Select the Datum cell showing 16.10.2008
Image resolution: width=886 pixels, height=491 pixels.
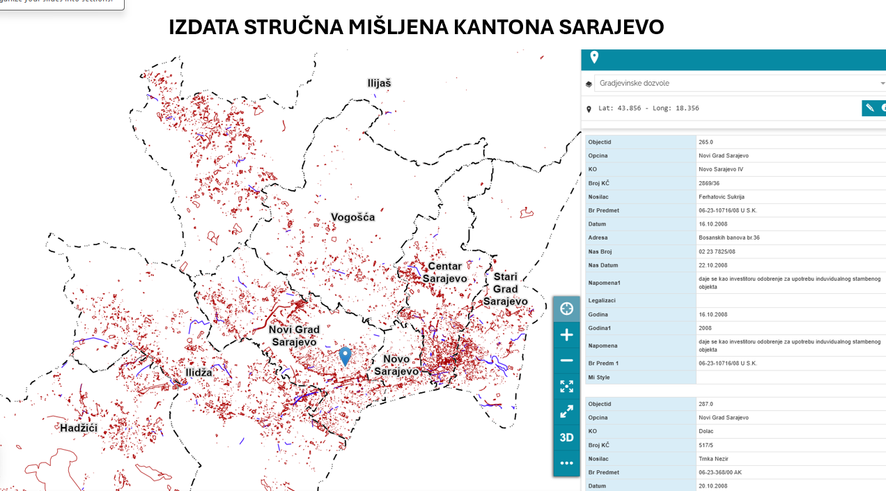tap(717, 224)
